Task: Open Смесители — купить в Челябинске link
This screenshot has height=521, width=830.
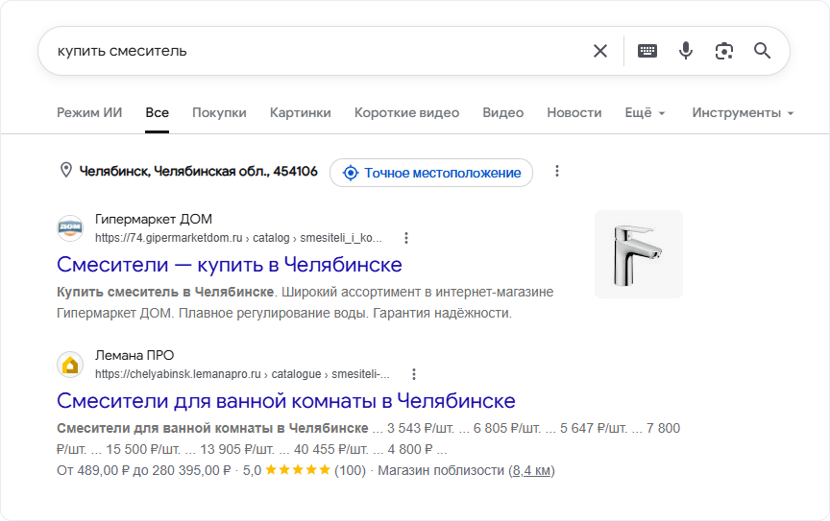Action: point(230,265)
